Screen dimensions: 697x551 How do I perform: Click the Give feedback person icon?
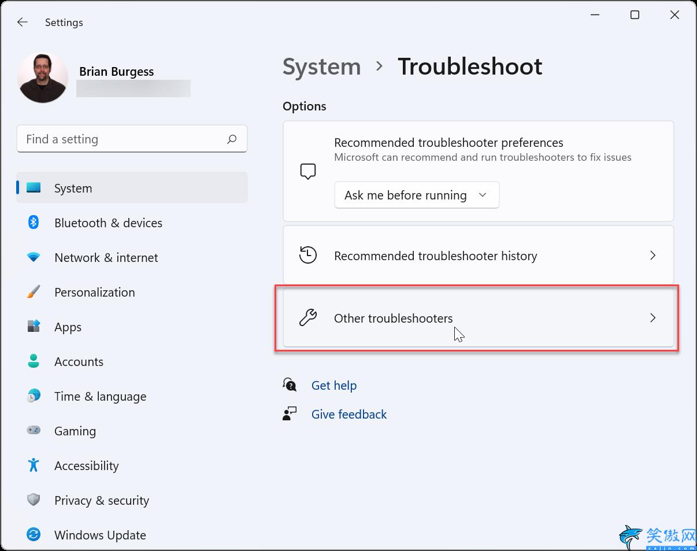[x=290, y=413]
